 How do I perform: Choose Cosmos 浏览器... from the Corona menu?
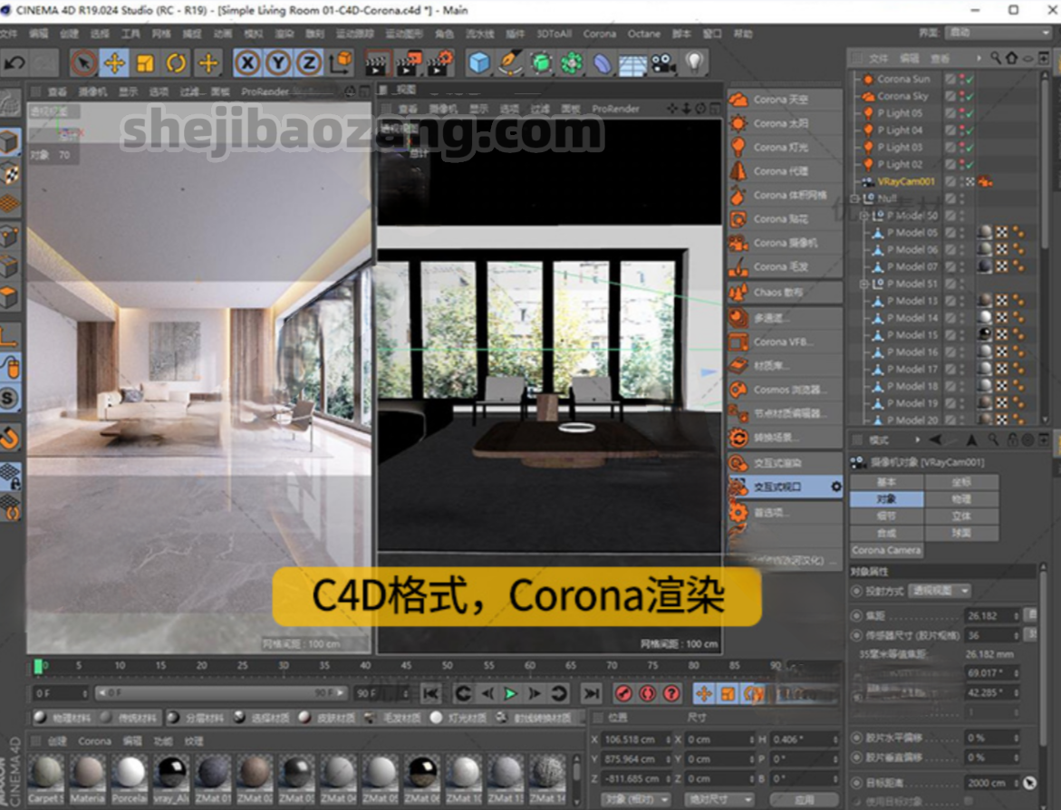785,390
